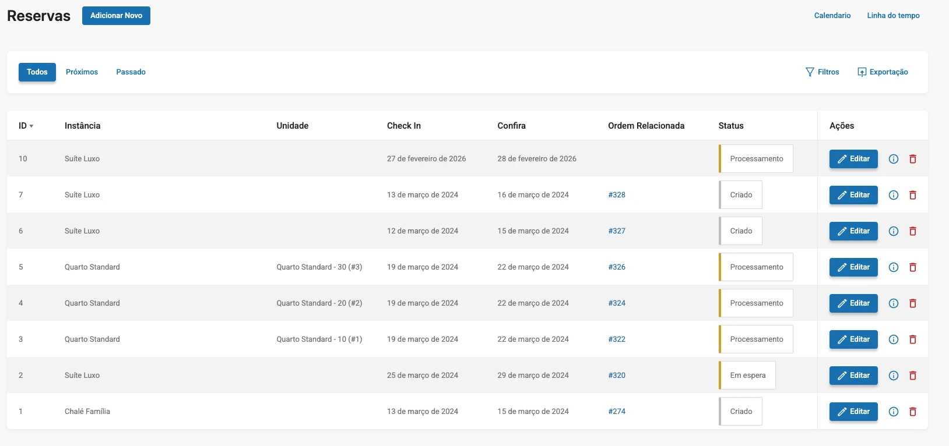View info for order #326 booking
Image resolution: width=949 pixels, height=446 pixels.
(894, 267)
